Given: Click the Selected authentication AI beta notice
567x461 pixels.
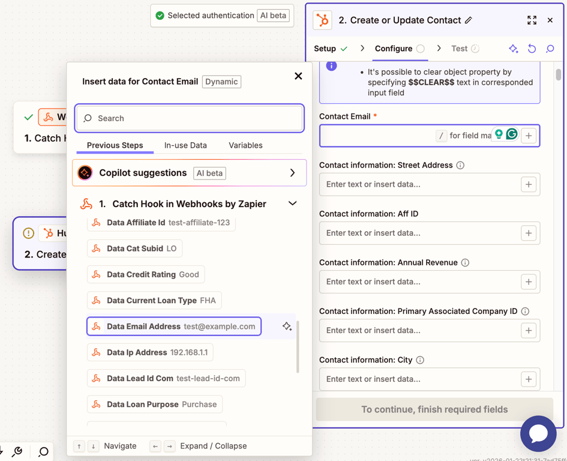Looking at the screenshot, I should 222,16.
